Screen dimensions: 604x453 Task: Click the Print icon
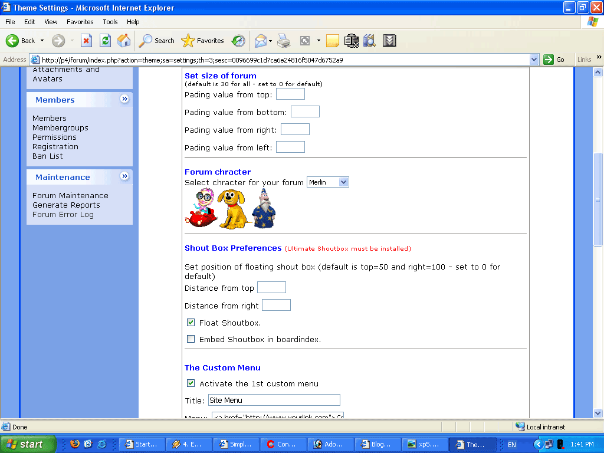pyautogui.click(x=284, y=41)
